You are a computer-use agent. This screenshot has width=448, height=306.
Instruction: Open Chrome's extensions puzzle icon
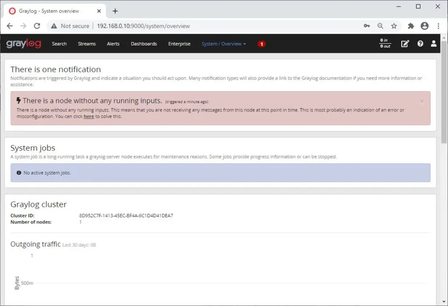tap(410, 26)
